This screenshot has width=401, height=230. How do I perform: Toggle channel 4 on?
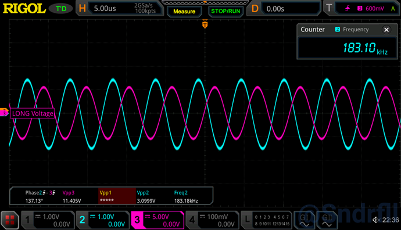coord(212,220)
